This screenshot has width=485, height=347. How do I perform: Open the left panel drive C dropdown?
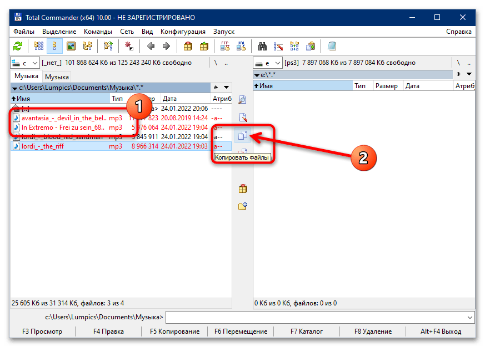pos(26,63)
